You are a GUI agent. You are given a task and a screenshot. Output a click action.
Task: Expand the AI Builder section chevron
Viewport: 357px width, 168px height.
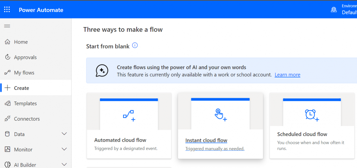pos(64,164)
